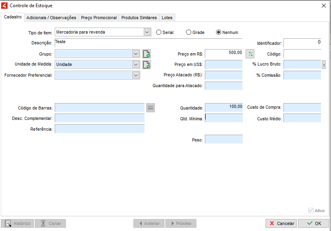Click the Histórico button
331x231 pixels.
[x=17, y=223]
